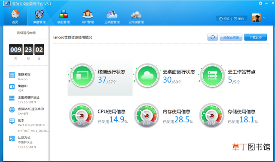Image resolution: width=275 pixels, height=162 pixels.
Task: Refresh cluster resource usage
Action: [x=213, y=37]
